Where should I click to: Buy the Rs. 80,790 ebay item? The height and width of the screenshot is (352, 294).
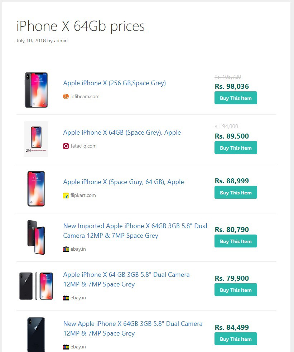236,241
